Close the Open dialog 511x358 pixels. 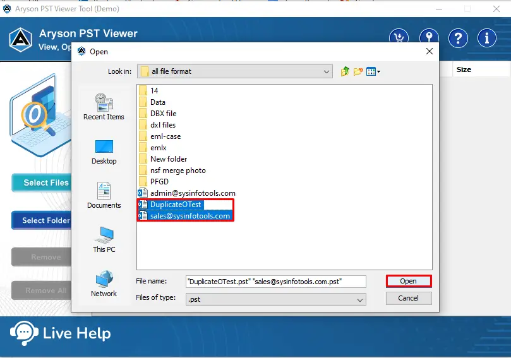point(429,51)
